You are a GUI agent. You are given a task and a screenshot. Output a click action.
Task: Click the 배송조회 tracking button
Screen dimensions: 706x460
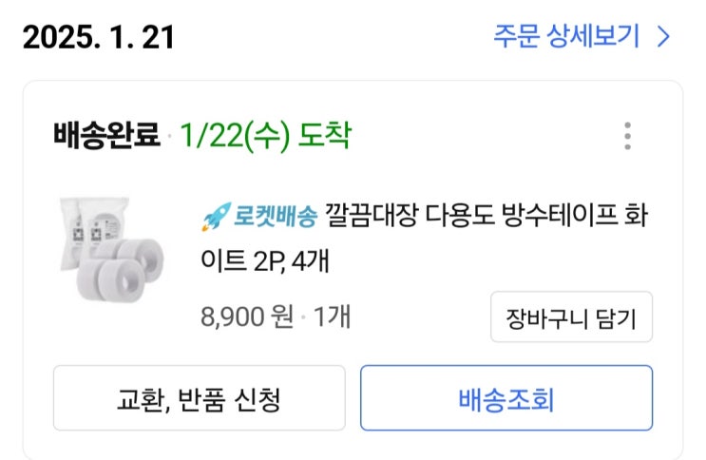(506, 399)
